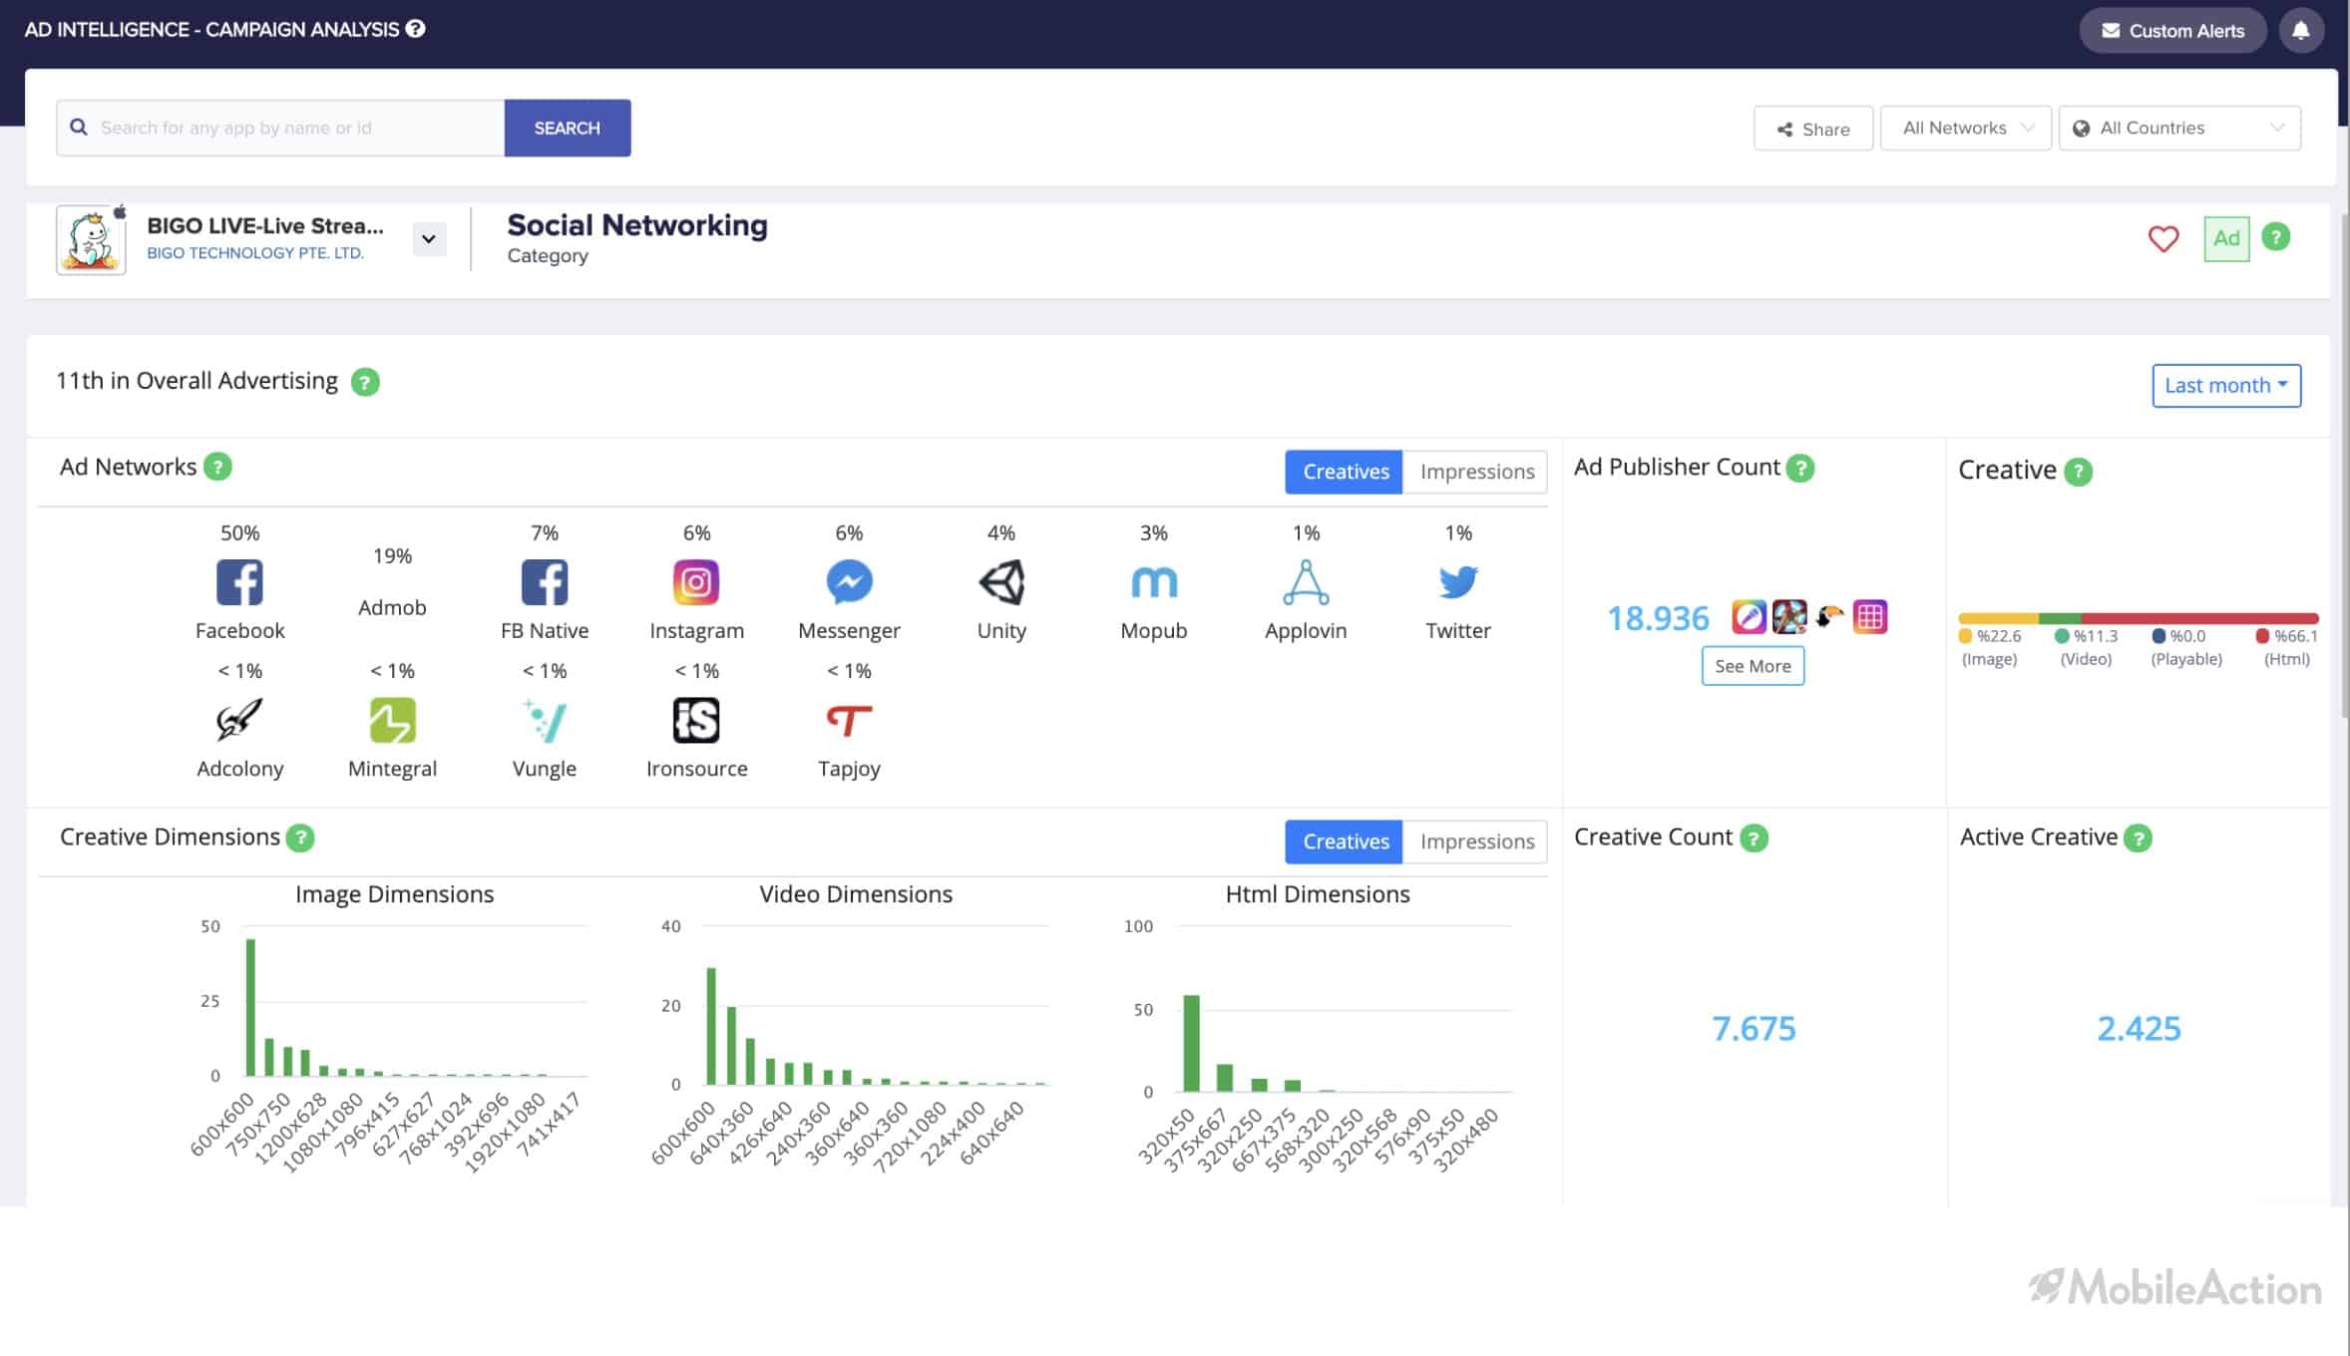
Task: Switch Ad Networks to Impressions view
Action: pyautogui.click(x=1476, y=472)
